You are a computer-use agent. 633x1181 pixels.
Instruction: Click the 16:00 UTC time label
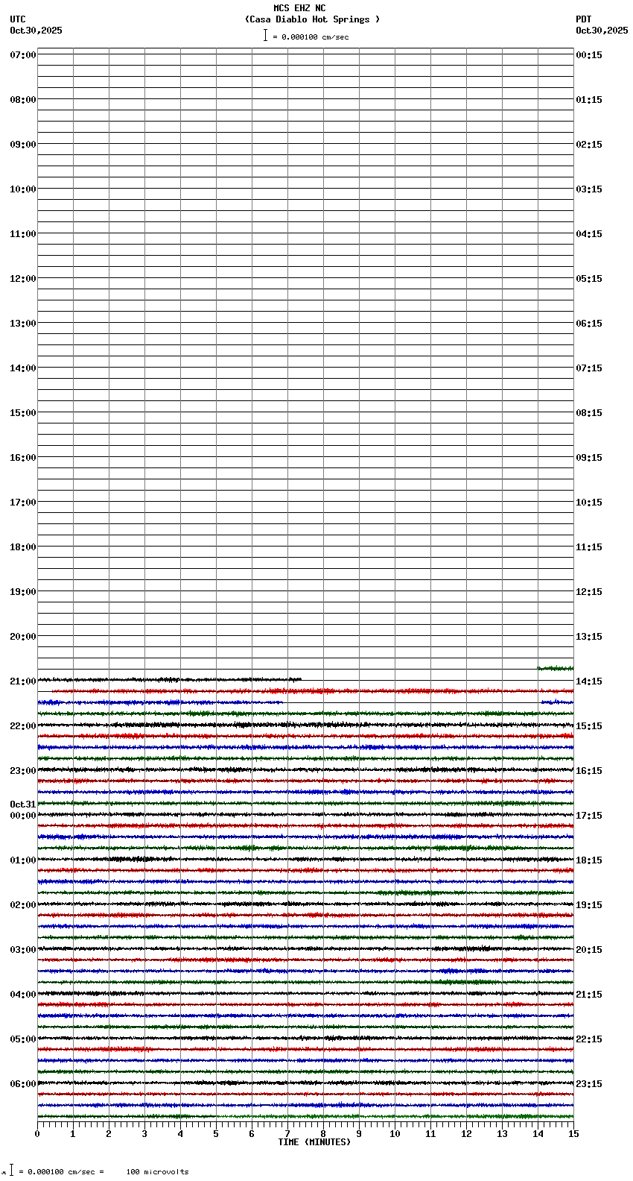[x=23, y=458]
